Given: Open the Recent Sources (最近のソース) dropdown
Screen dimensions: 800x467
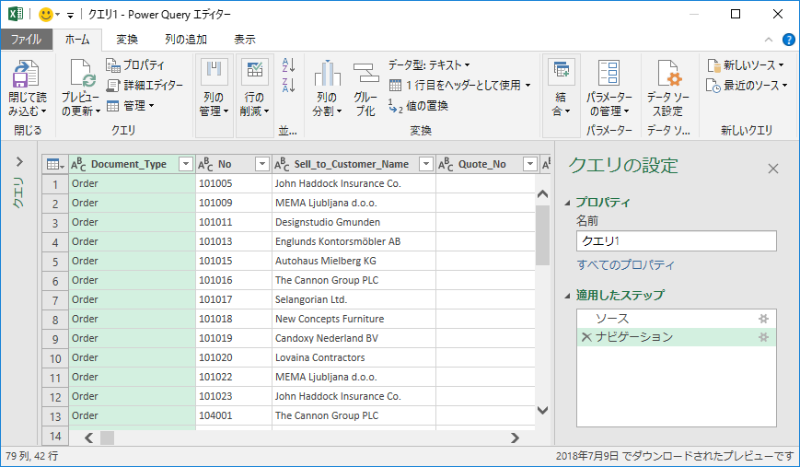Looking at the screenshot, I should click(747, 86).
